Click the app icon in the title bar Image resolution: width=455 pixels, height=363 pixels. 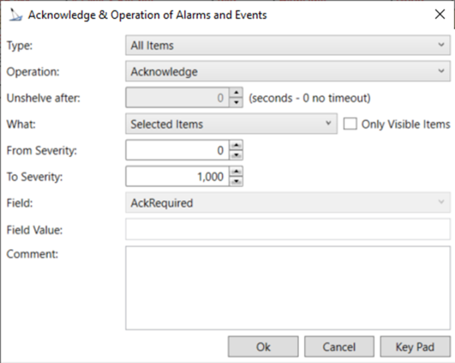click(14, 15)
